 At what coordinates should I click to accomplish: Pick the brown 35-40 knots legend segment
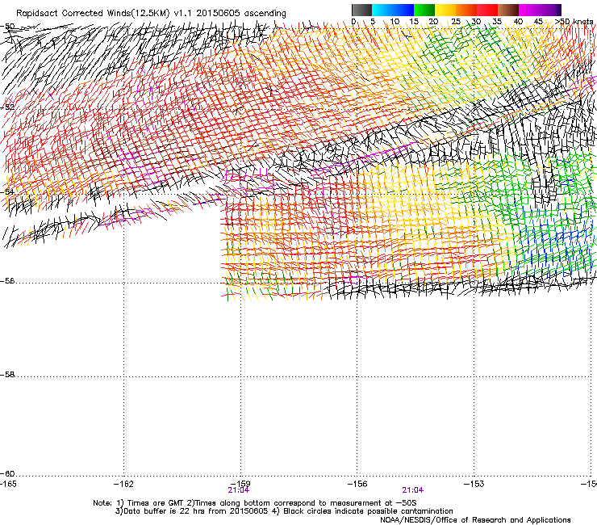[508, 10]
